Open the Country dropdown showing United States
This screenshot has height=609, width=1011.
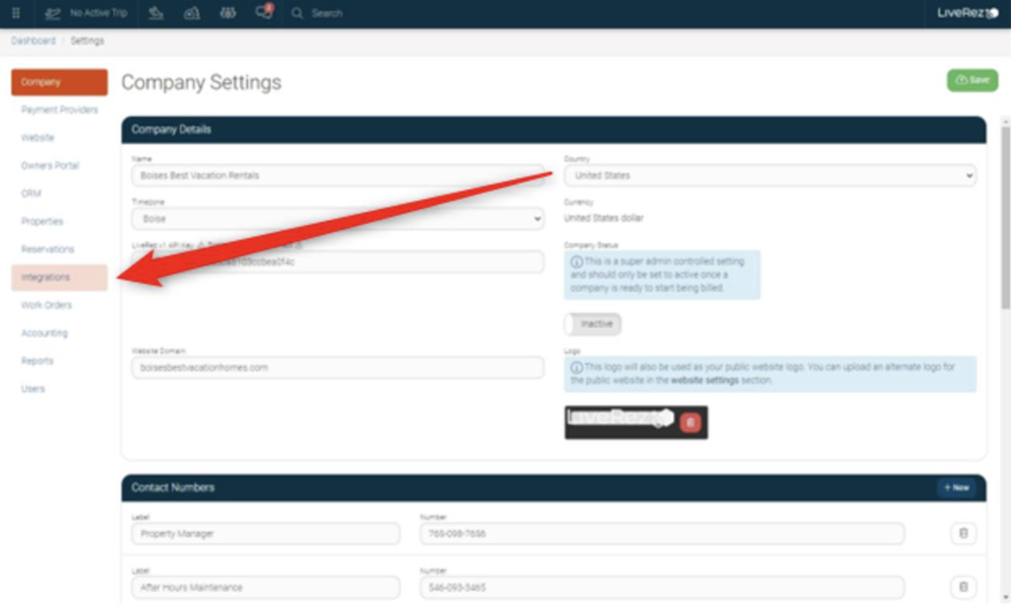click(770, 175)
